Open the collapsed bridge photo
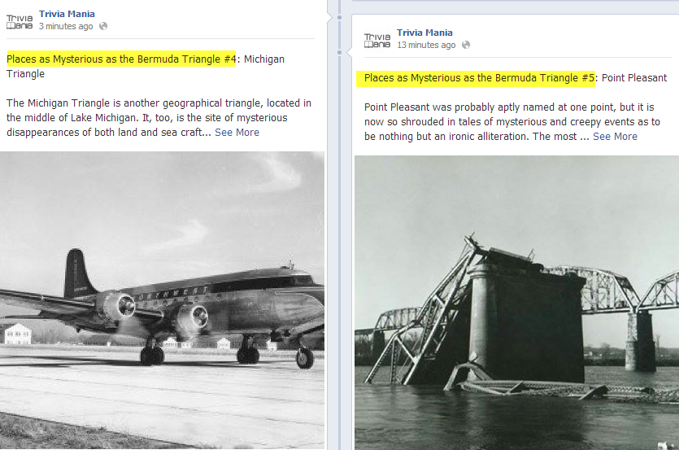 [x=516, y=303]
